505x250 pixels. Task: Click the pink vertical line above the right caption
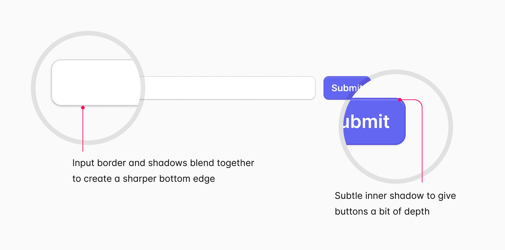click(422, 148)
